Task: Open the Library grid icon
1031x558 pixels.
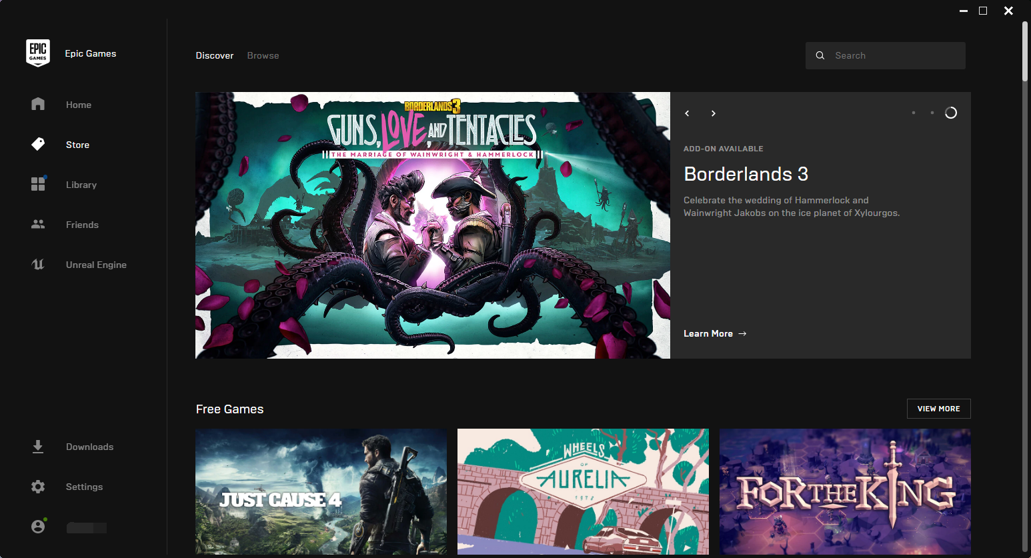Action: click(x=38, y=184)
